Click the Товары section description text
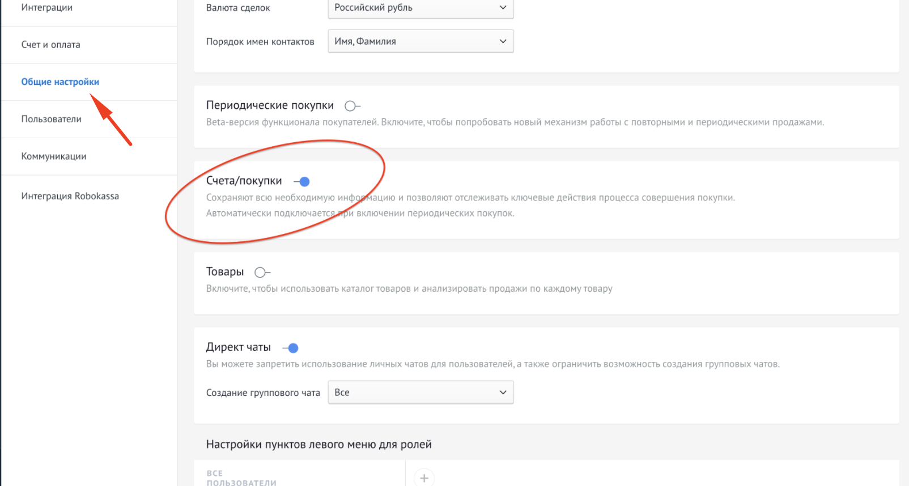 click(x=409, y=289)
